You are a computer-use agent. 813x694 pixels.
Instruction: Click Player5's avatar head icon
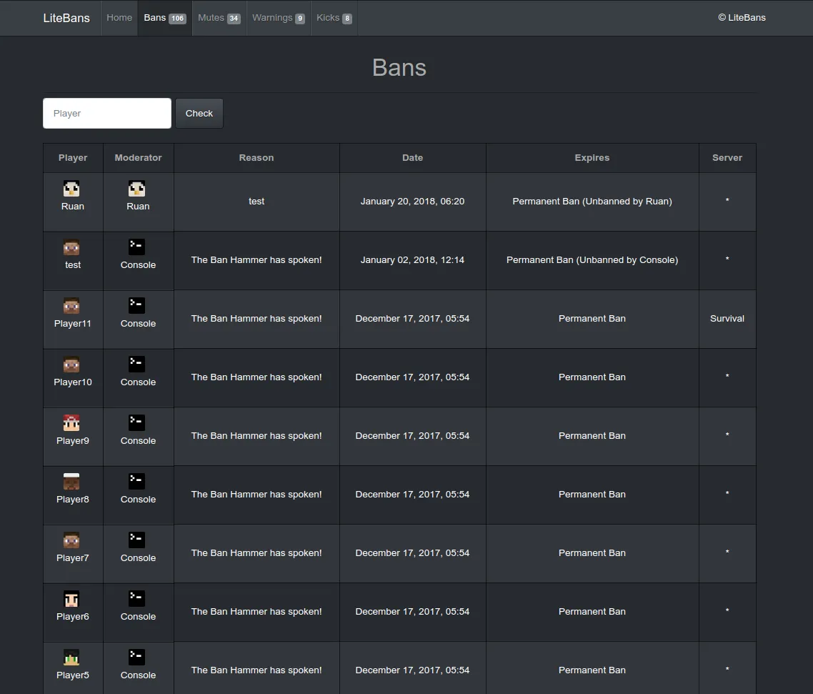(x=71, y=658)
